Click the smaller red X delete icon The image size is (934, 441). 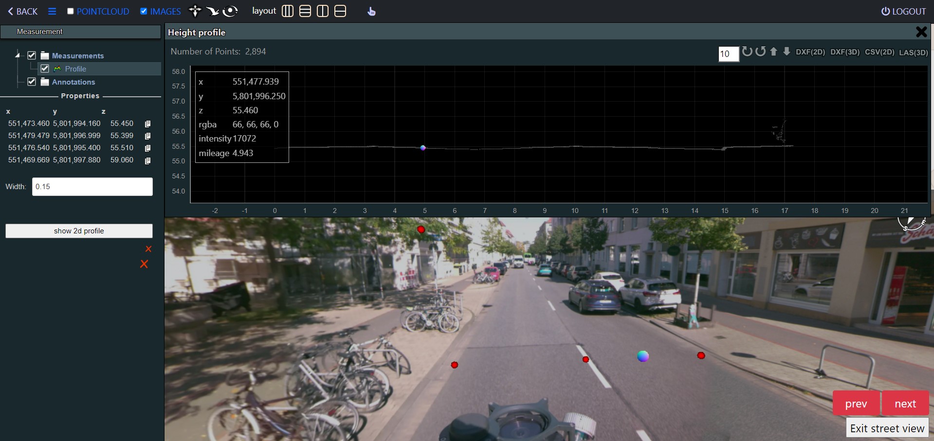click(148, 249)
